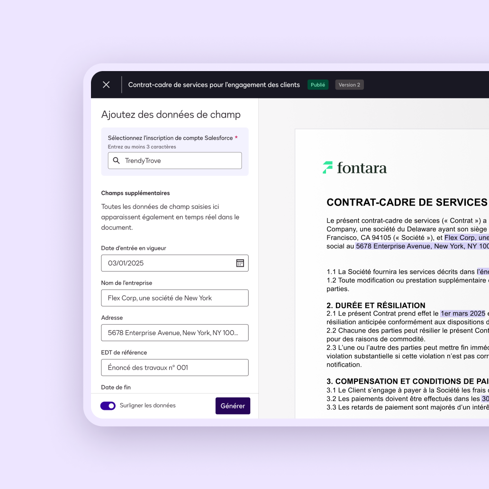Viewport: 489px width, 489px height.
Task: Click highlighted '5678 Enterprise Avenue' address in the document
Action: coord(422,246)
